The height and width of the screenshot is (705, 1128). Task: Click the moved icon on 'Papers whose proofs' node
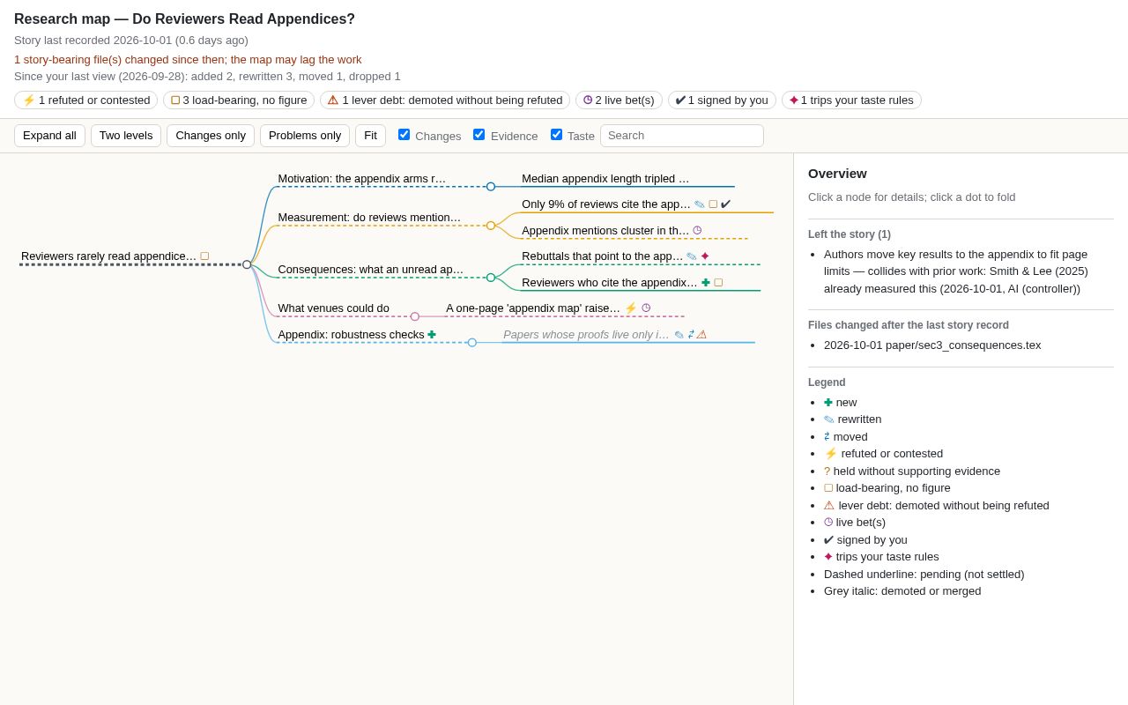tap(691, 335)
